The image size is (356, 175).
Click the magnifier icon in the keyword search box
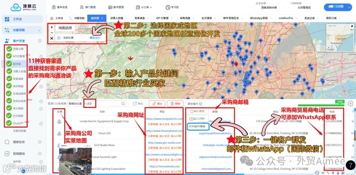coord(123,104)
